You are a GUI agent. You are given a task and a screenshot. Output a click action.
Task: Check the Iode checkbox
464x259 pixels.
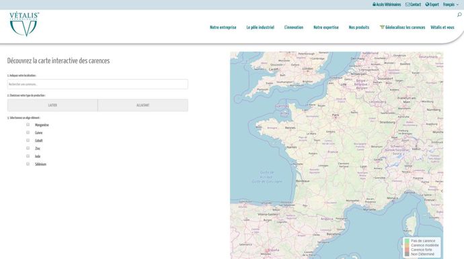coord(28,156)
